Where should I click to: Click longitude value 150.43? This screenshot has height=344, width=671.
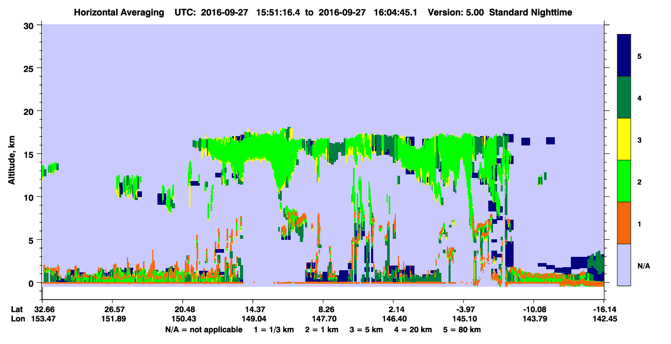click(x=183, y=319)
